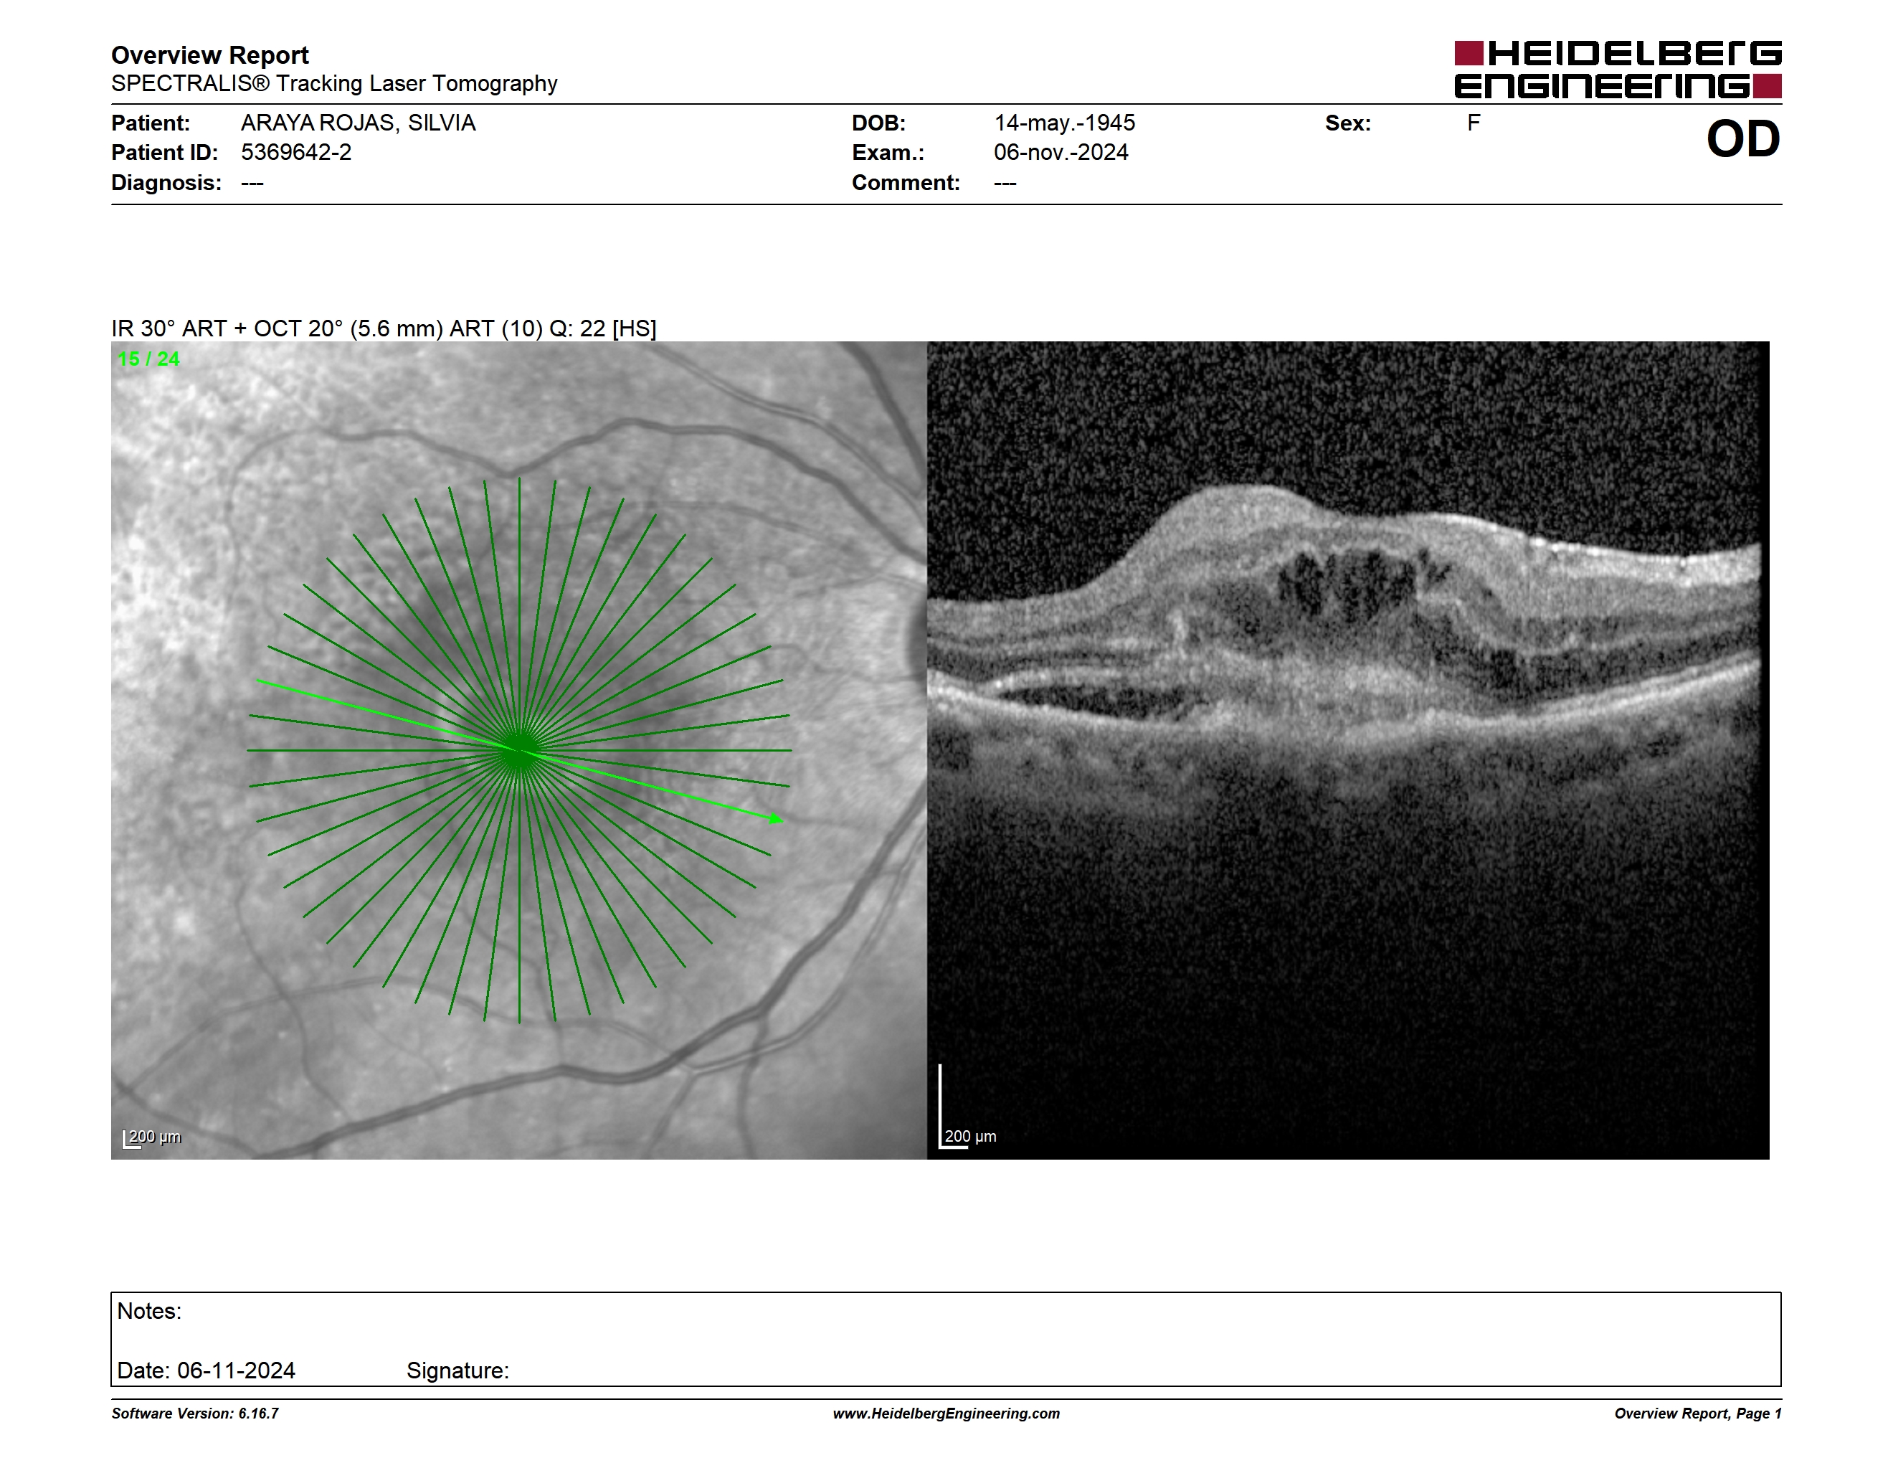
Task: Click the 'Overview Report' title
Action: [x=210, y=55]
